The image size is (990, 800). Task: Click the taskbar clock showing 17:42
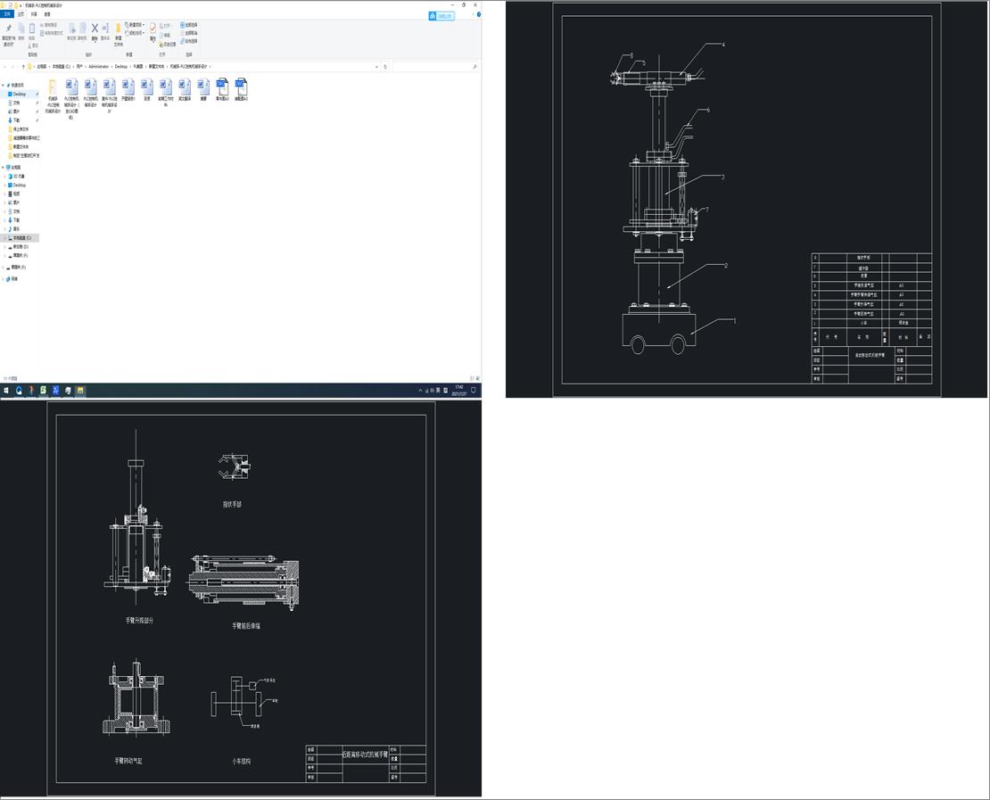point(459,391)
